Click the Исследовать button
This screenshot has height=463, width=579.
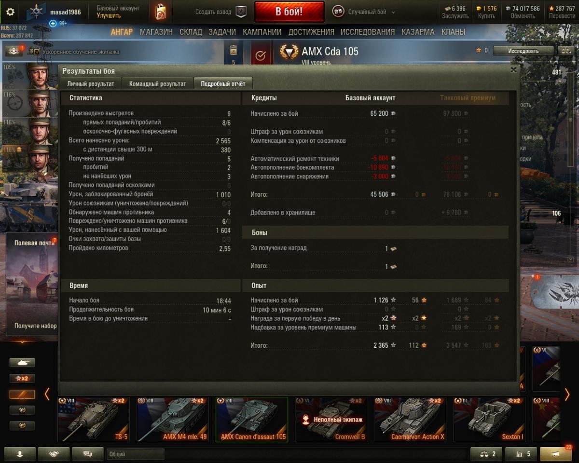(523, 51)
